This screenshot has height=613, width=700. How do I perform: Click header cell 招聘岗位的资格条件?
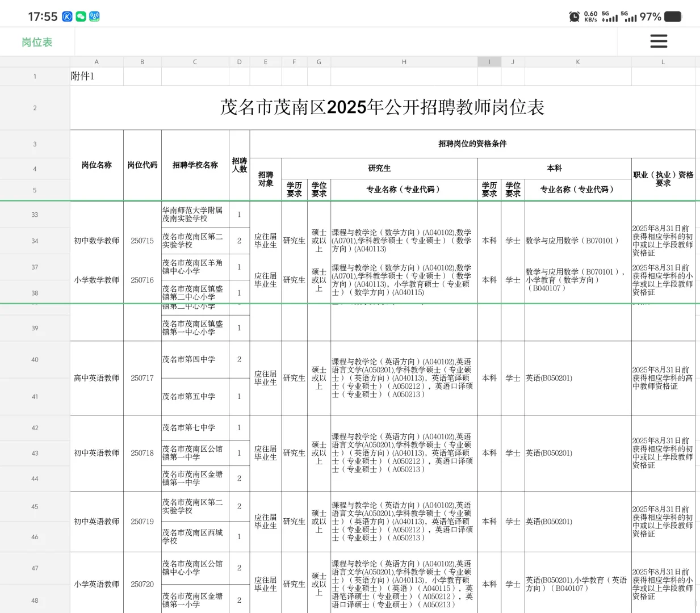coord(472,144)
